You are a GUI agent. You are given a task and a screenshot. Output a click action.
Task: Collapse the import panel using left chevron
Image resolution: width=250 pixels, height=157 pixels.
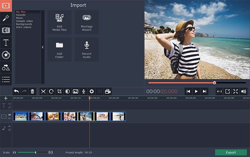(43, 47)
